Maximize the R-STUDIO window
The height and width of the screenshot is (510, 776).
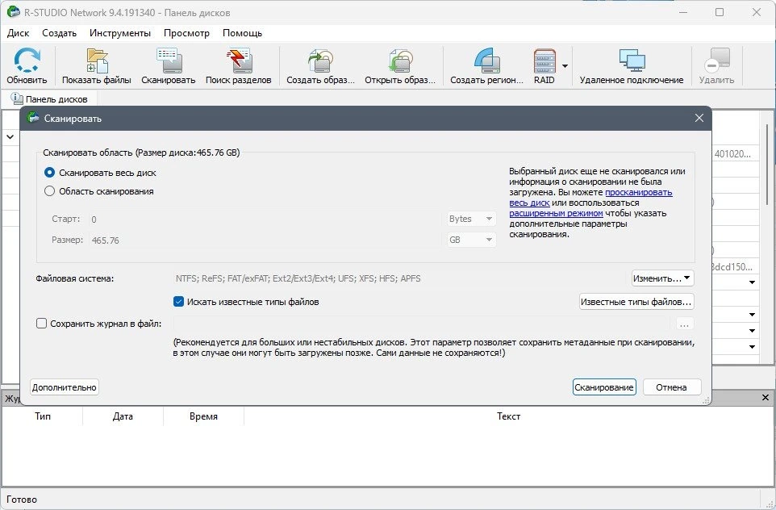click(720, 12)
